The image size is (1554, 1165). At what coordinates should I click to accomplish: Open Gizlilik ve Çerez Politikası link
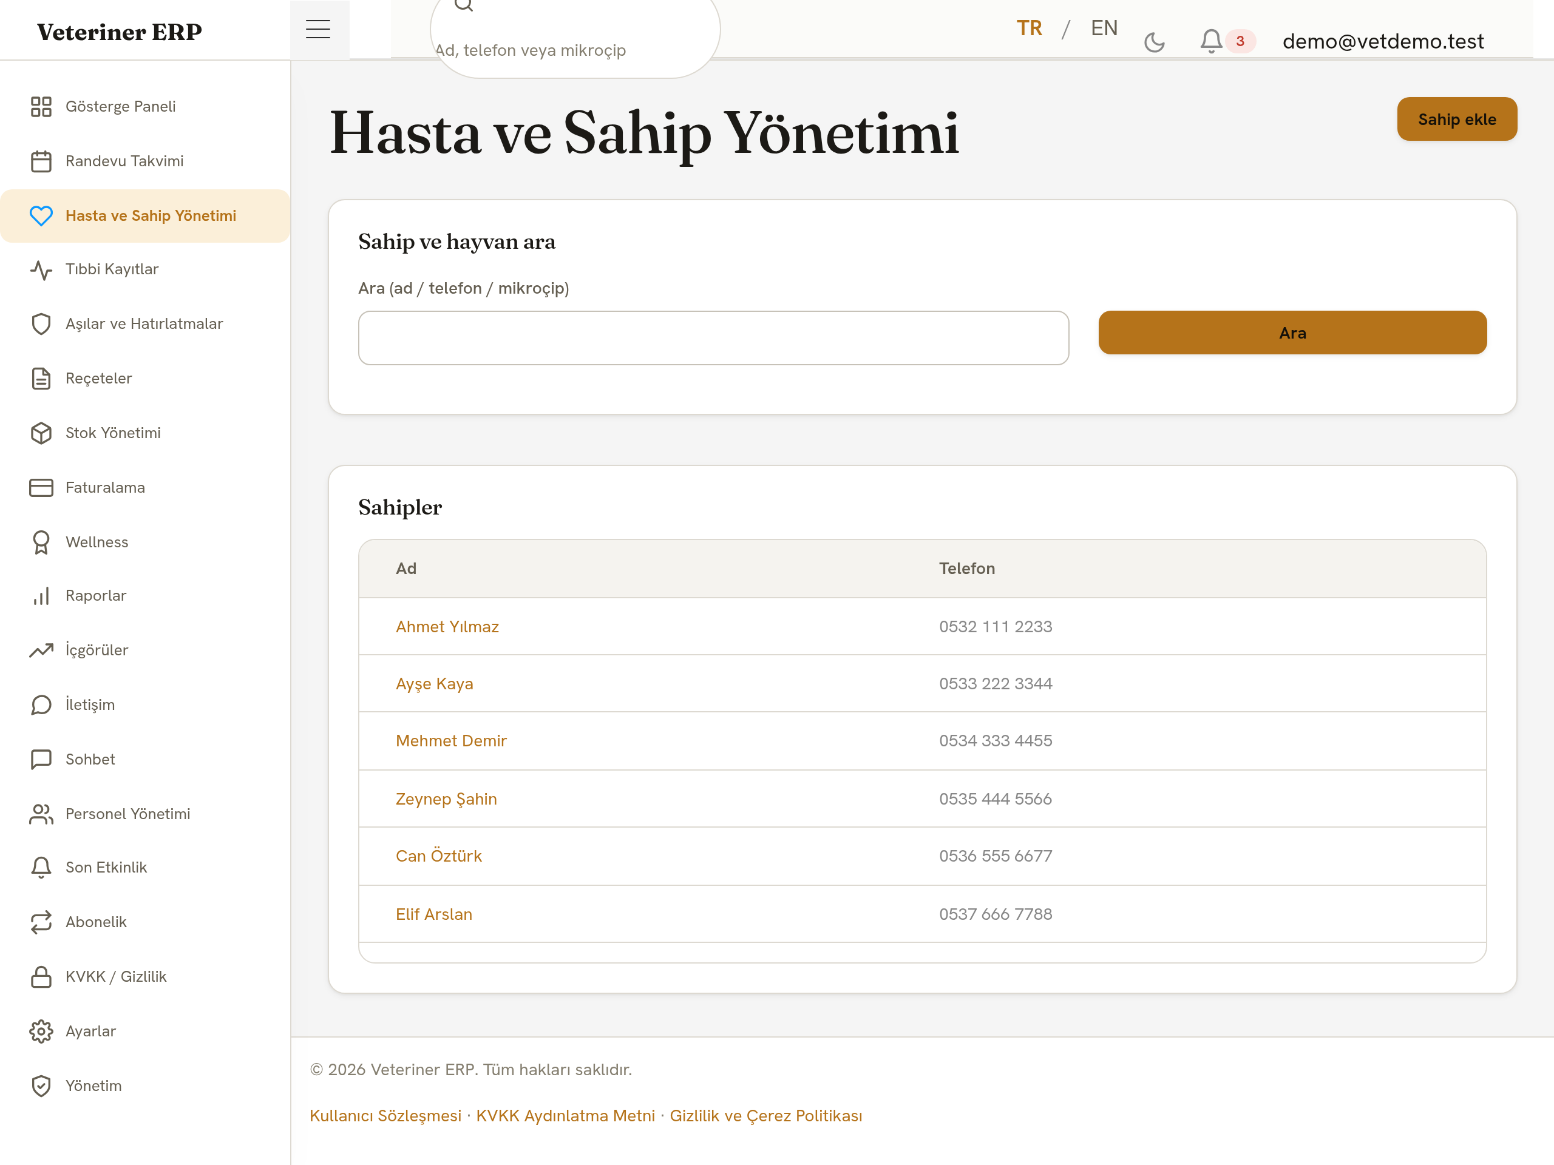(765, 1116)
